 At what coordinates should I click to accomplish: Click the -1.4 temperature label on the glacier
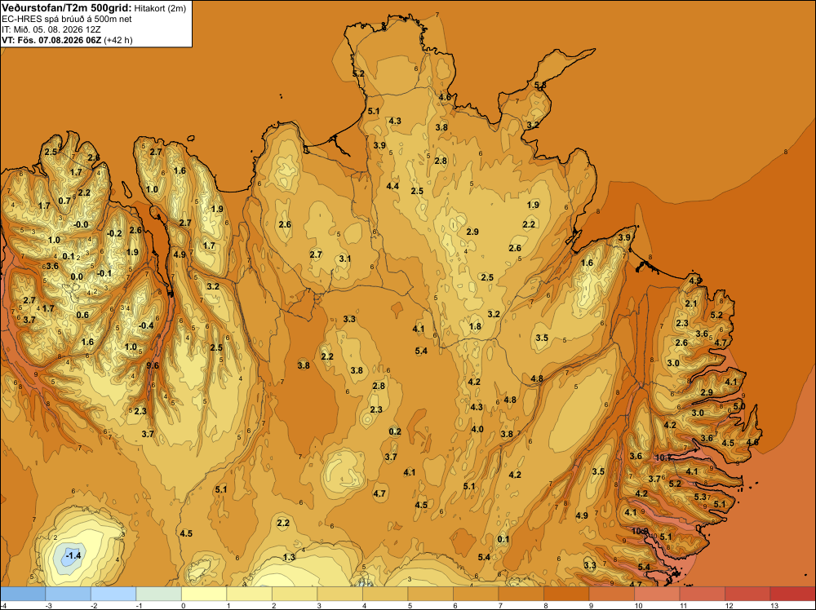point(73,556)
